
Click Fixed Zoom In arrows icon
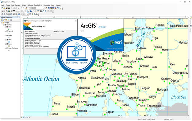[12, 11]
